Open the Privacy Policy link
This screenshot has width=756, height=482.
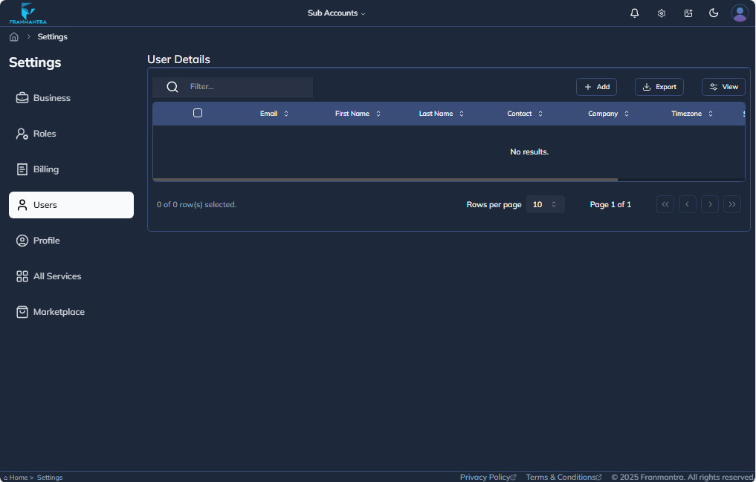coord(487,476)
